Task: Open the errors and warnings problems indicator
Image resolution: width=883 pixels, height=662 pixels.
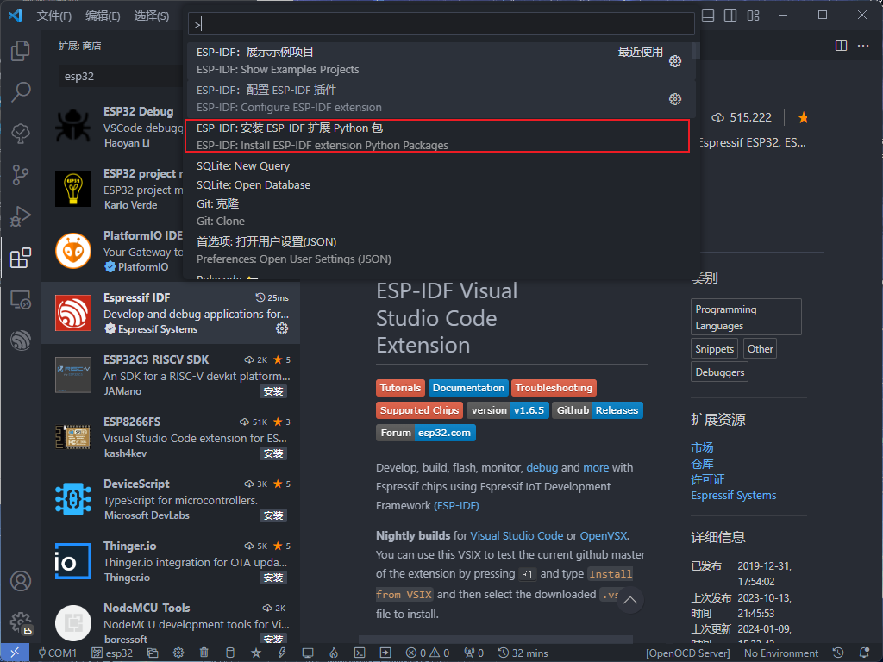Action: (428, 653)
